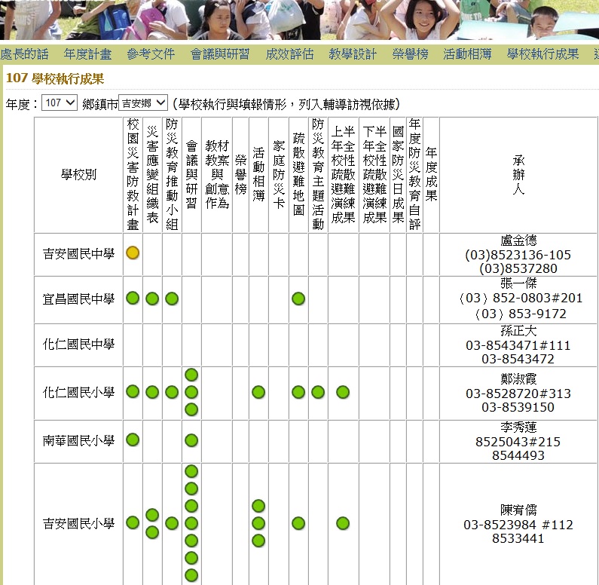Click 宜昌國民中學 災害應變組織表 green dot
This screenshot has height=585, width=599.
pos(152,299)
